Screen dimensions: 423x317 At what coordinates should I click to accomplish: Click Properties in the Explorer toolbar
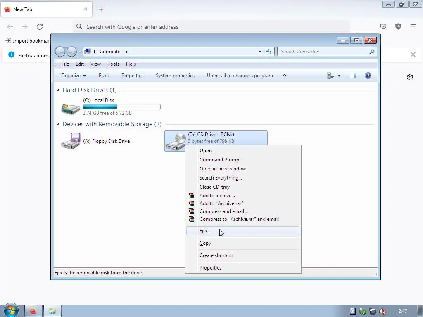(132, 76)
